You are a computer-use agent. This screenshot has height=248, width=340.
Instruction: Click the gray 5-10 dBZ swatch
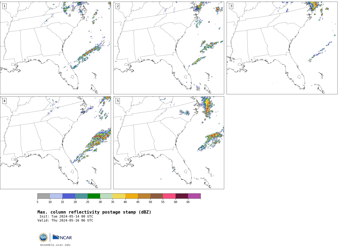pos(44,196)
